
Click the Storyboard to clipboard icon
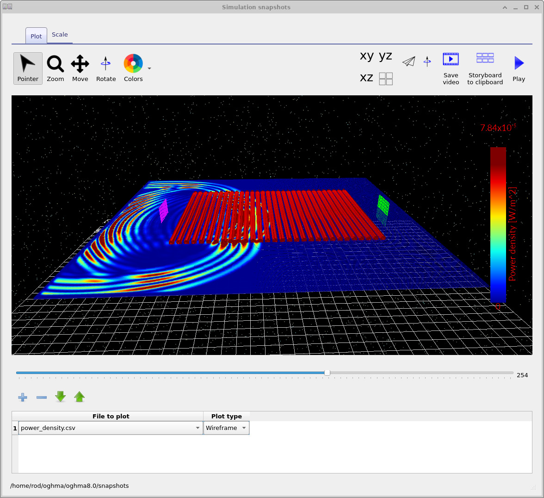[485, 58]
